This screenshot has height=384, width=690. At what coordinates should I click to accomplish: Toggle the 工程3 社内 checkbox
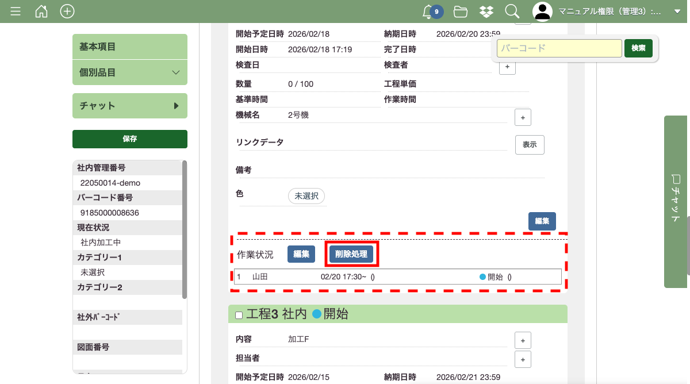click(x=239, y=315)
